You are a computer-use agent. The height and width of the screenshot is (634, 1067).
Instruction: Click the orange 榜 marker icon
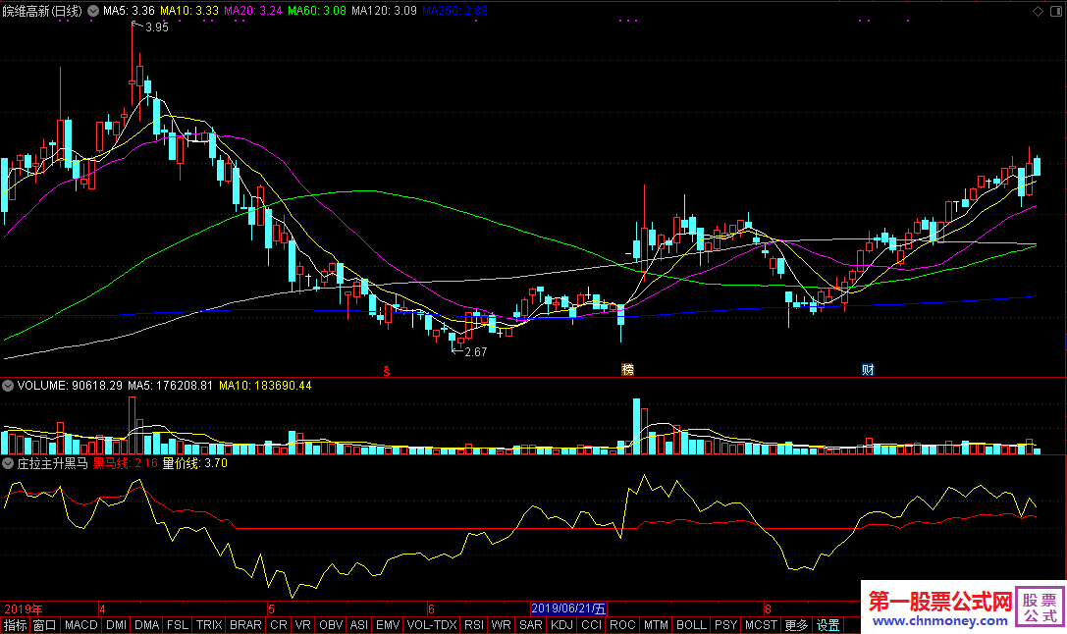pos(627,369)
